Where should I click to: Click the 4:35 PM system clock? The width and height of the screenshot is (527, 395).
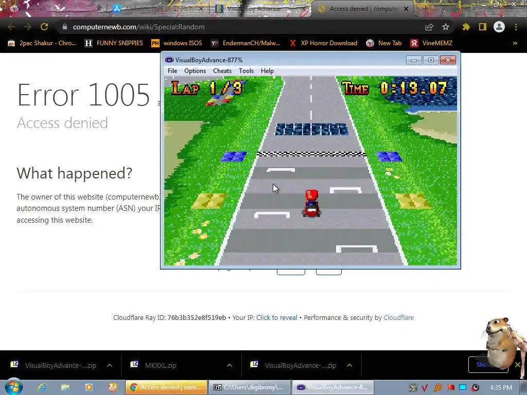[501, 388]
